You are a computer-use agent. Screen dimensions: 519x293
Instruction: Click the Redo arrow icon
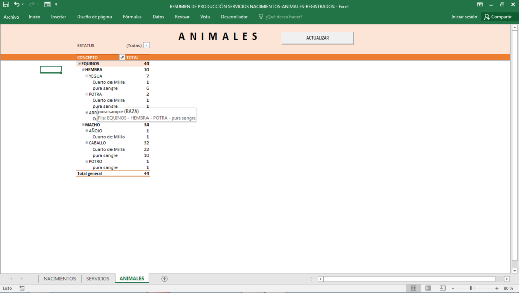32,4
